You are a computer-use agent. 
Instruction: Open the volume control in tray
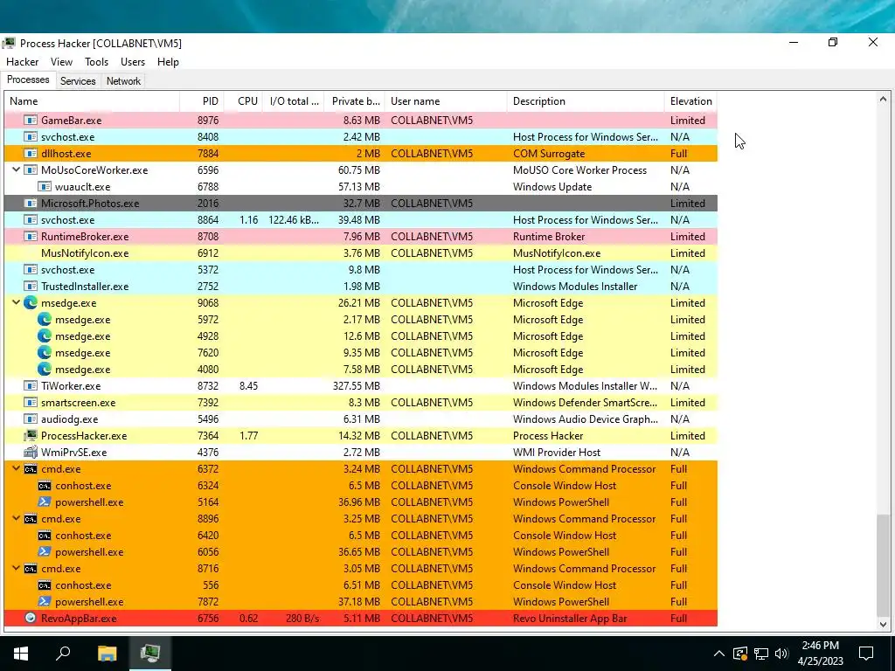781,654
